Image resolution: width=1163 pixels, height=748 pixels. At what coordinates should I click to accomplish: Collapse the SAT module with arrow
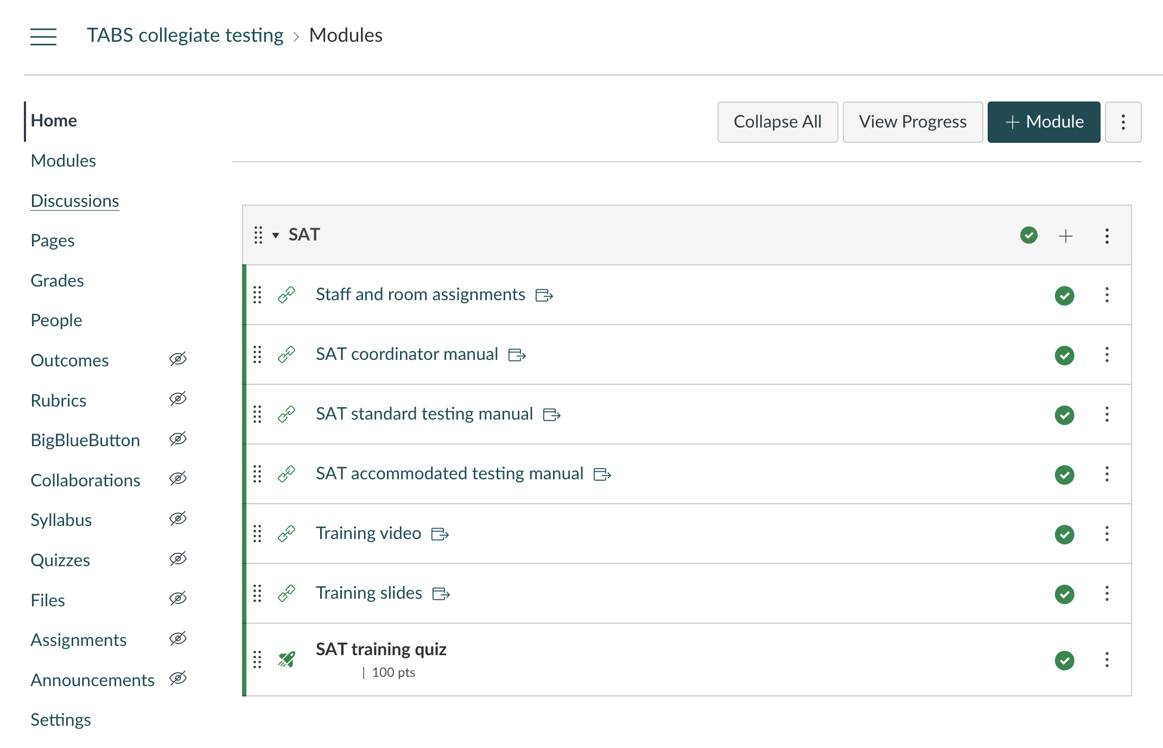[276, 235]
